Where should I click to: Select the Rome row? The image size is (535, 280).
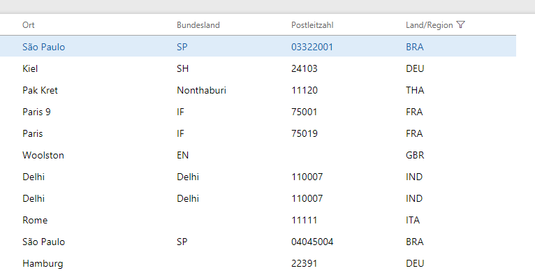tap(35, 221)
